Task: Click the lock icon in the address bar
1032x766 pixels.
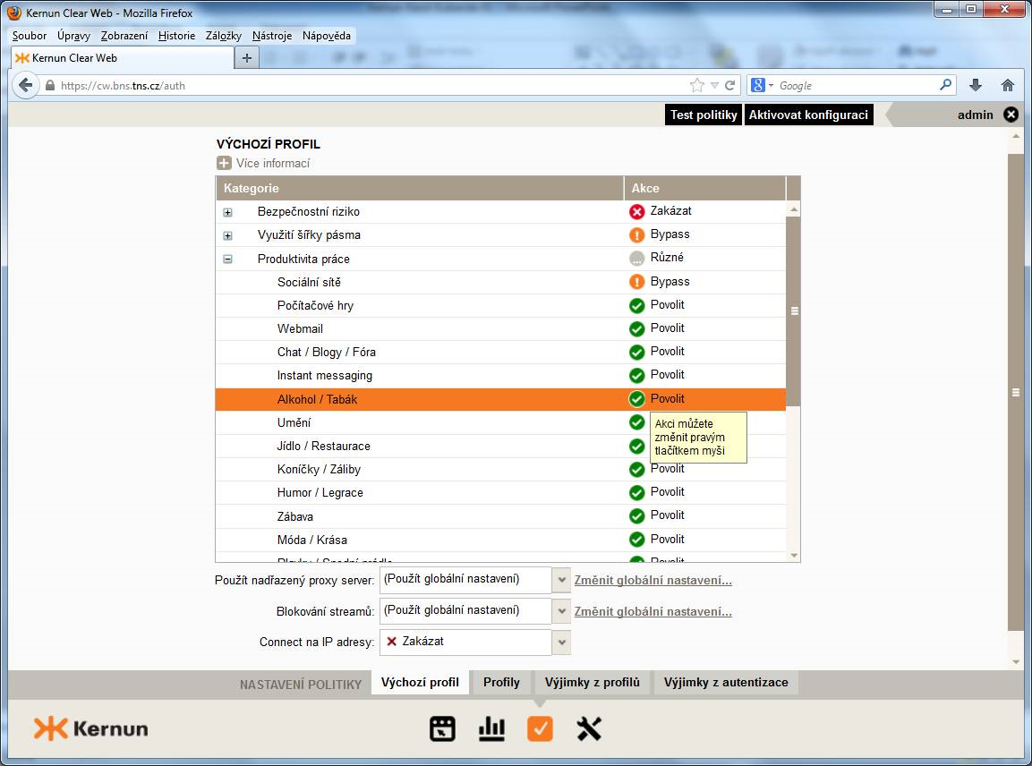Action: (x=50, y=85)
